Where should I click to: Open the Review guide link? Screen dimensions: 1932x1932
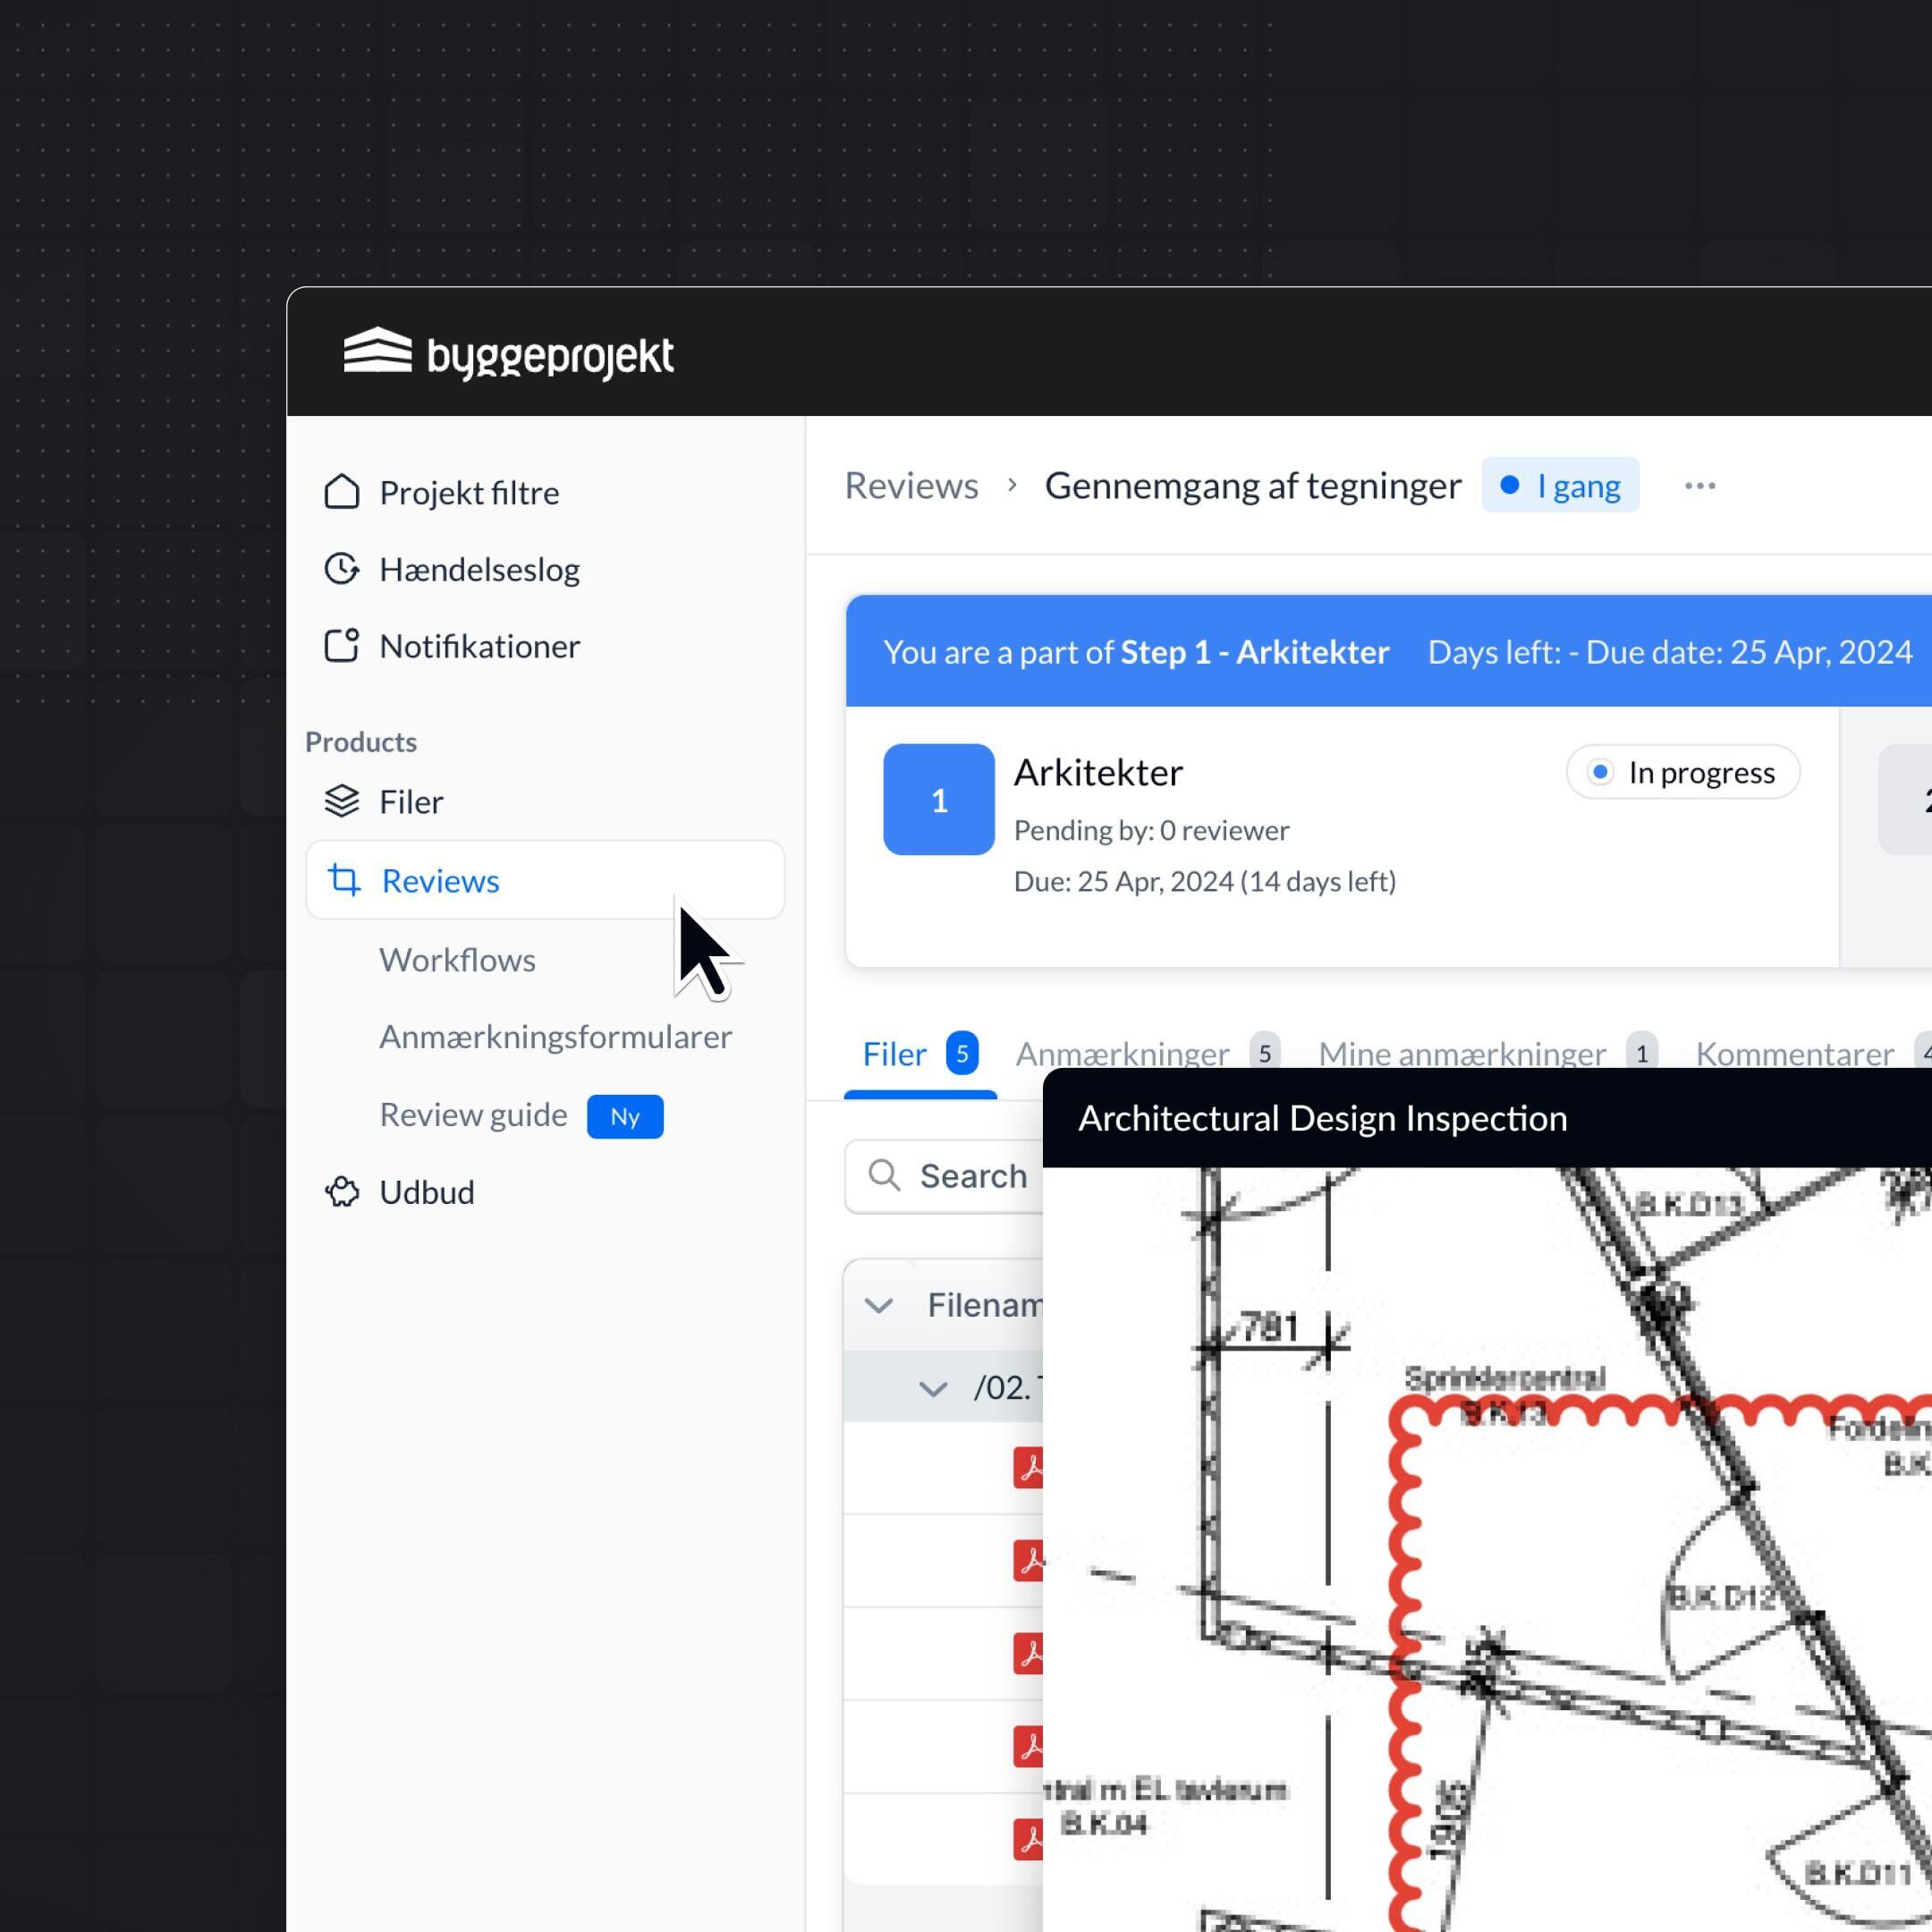pos(473,1115)
